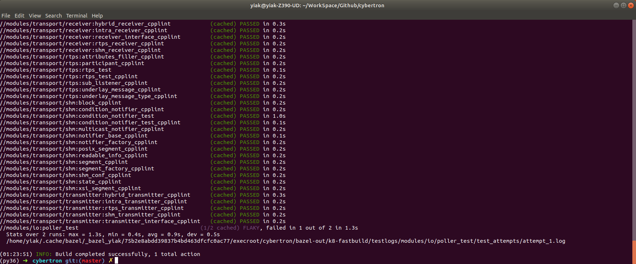Maximize the terminal window
This screenshot has height=264, width=636.
click(x=624, y=5)
